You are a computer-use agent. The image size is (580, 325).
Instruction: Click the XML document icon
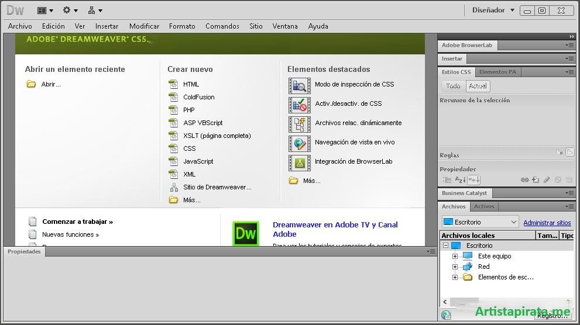173,174
